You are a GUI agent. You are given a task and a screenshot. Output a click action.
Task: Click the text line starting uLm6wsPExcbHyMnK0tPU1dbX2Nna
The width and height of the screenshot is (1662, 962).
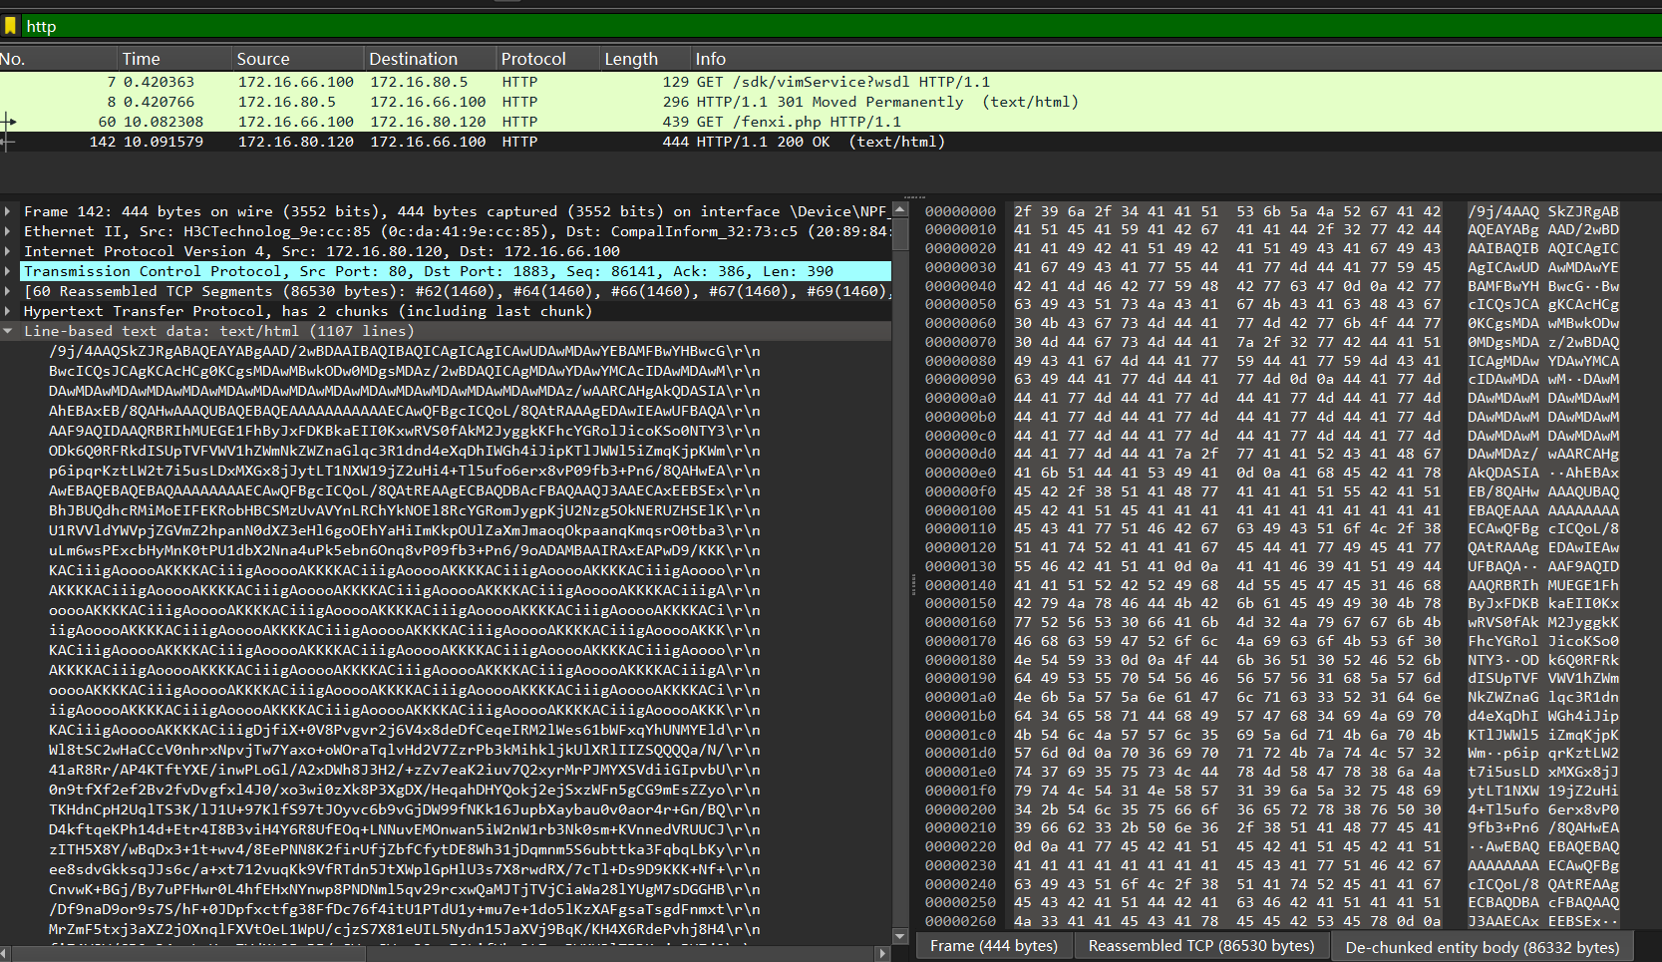tap(405, 550)
